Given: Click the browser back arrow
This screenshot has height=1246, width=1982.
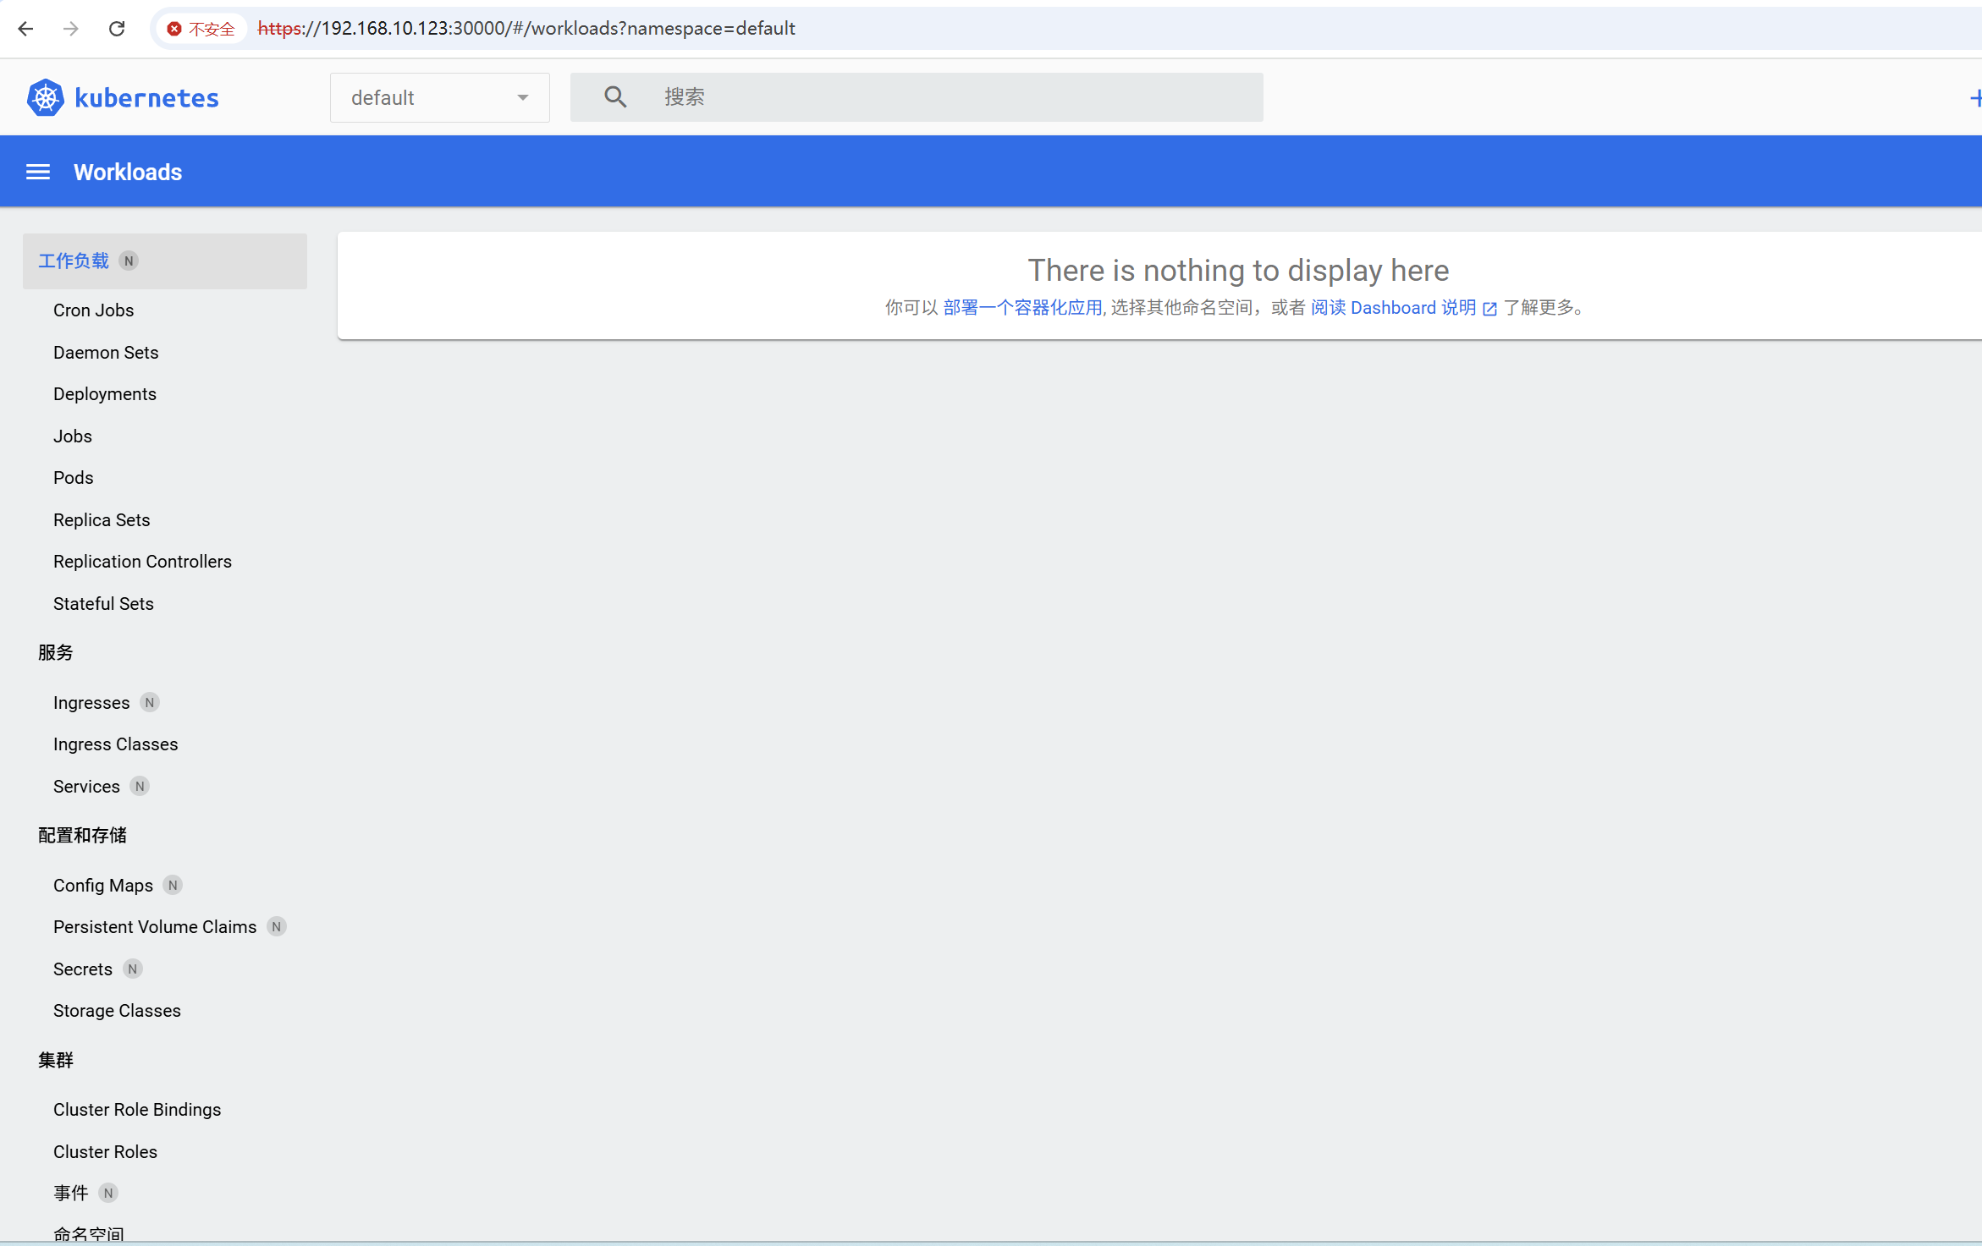Looking at the screenshot, I should click(x=26, y=29).
